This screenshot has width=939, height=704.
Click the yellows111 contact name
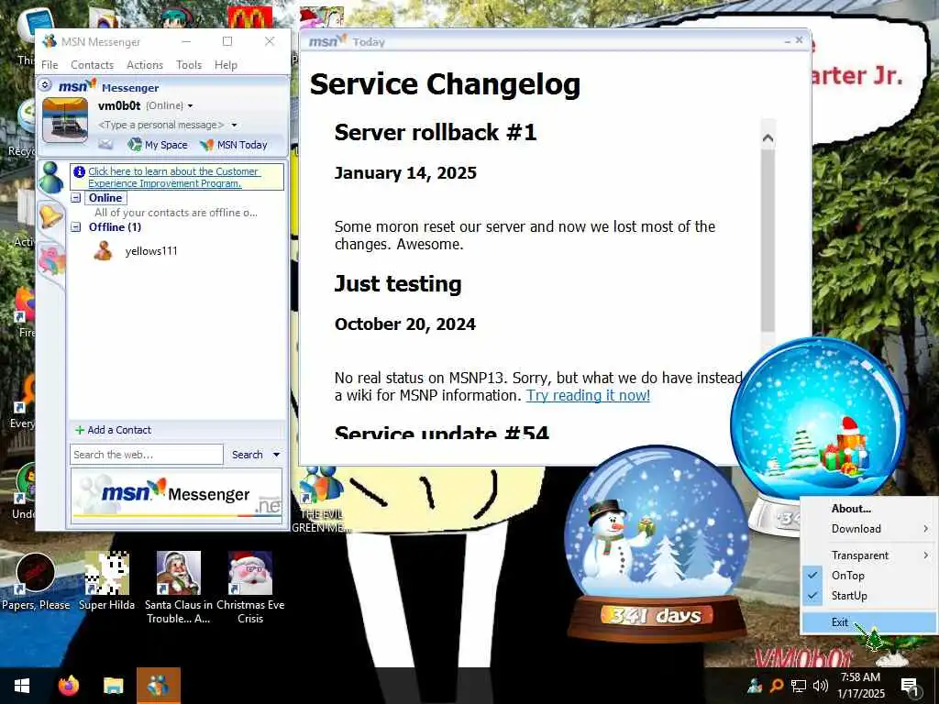[151, 251]
